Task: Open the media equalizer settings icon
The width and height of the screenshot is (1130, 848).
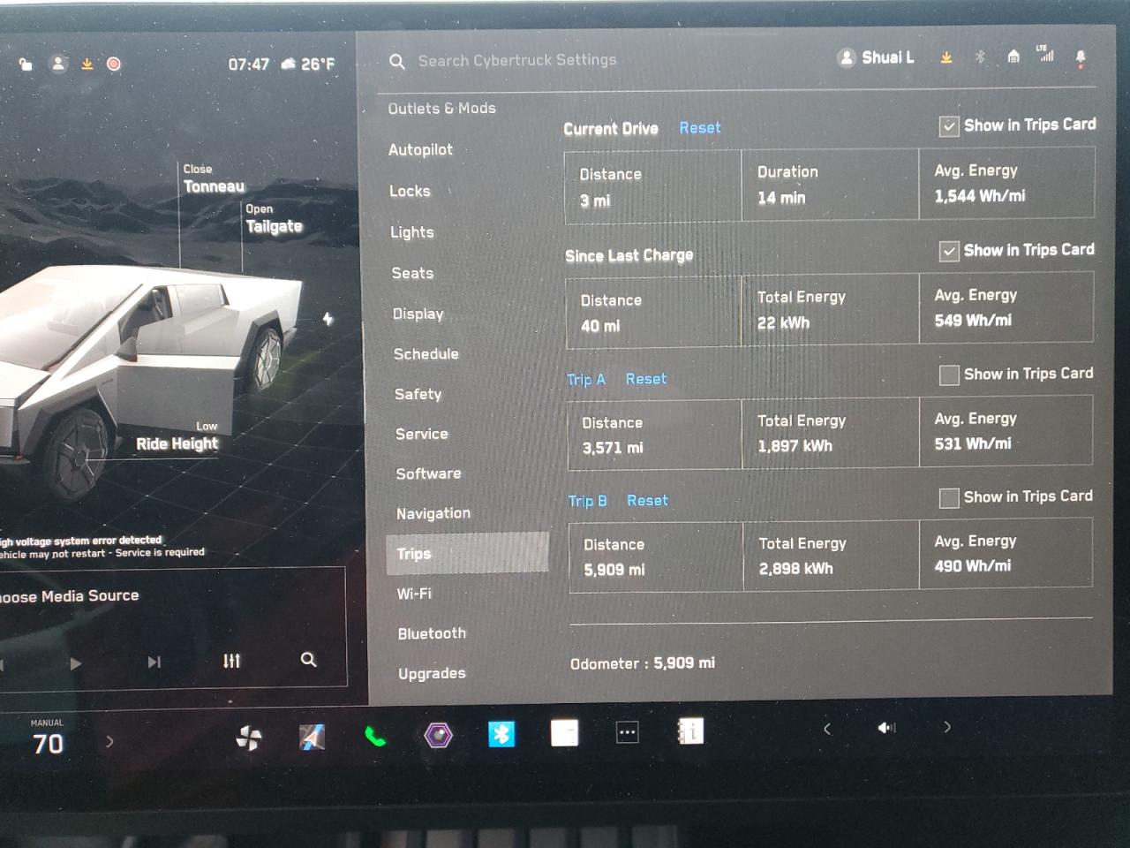Action: pyautogui.click(x=231, y=661)
